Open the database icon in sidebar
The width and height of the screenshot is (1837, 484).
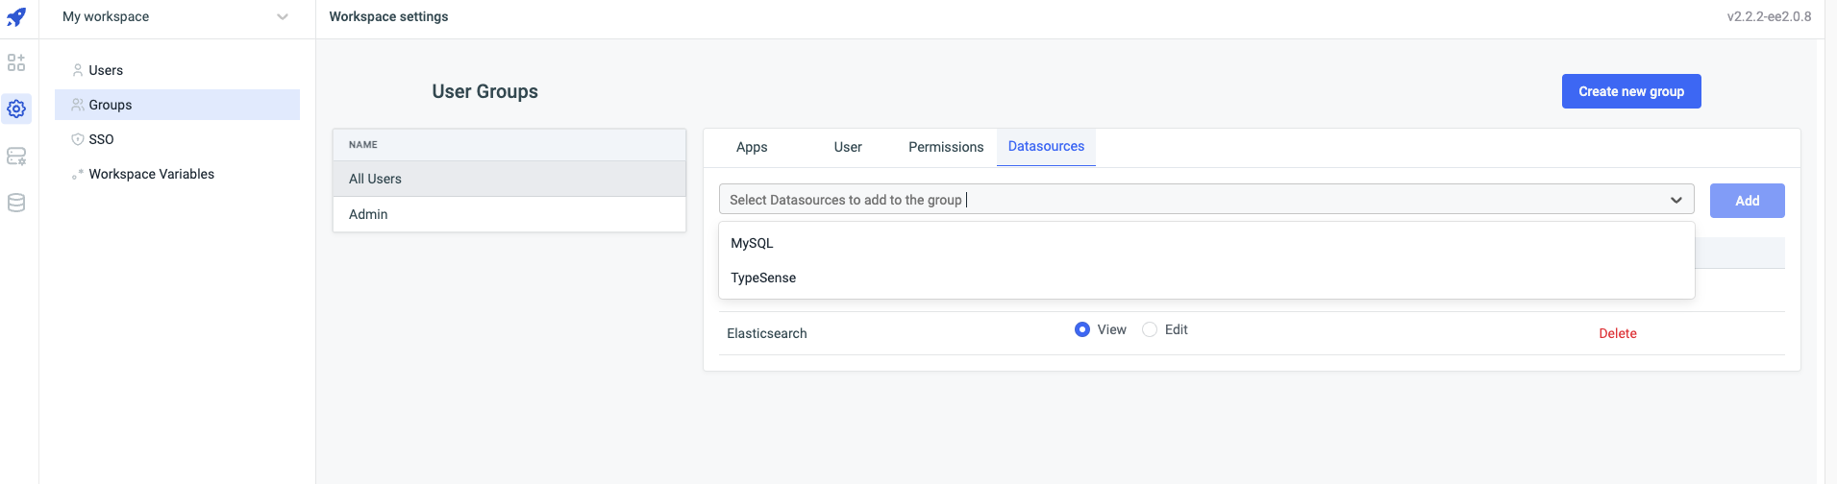click(16, 203)
